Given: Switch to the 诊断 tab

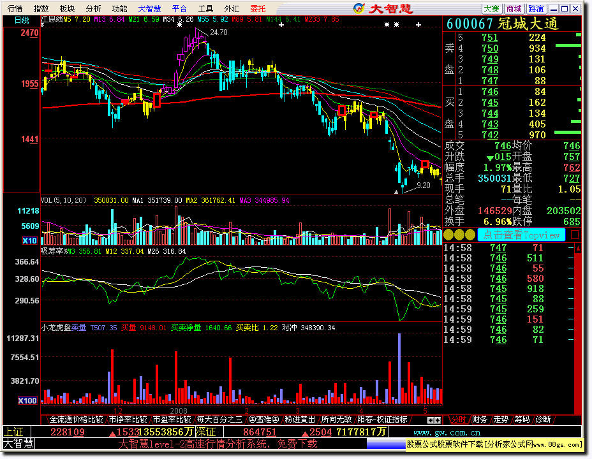Looking at the screenshot, I should tap(543, 419).
